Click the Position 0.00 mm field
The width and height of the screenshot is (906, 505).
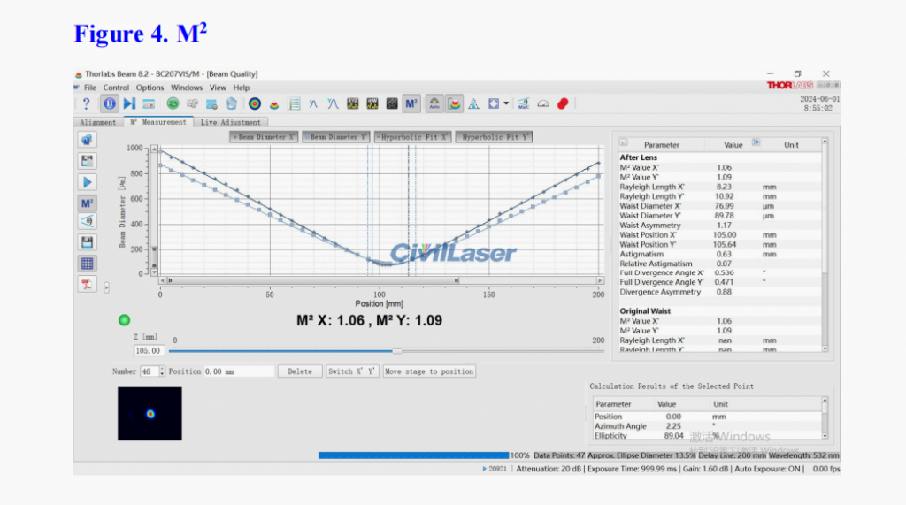click(238, 371)
